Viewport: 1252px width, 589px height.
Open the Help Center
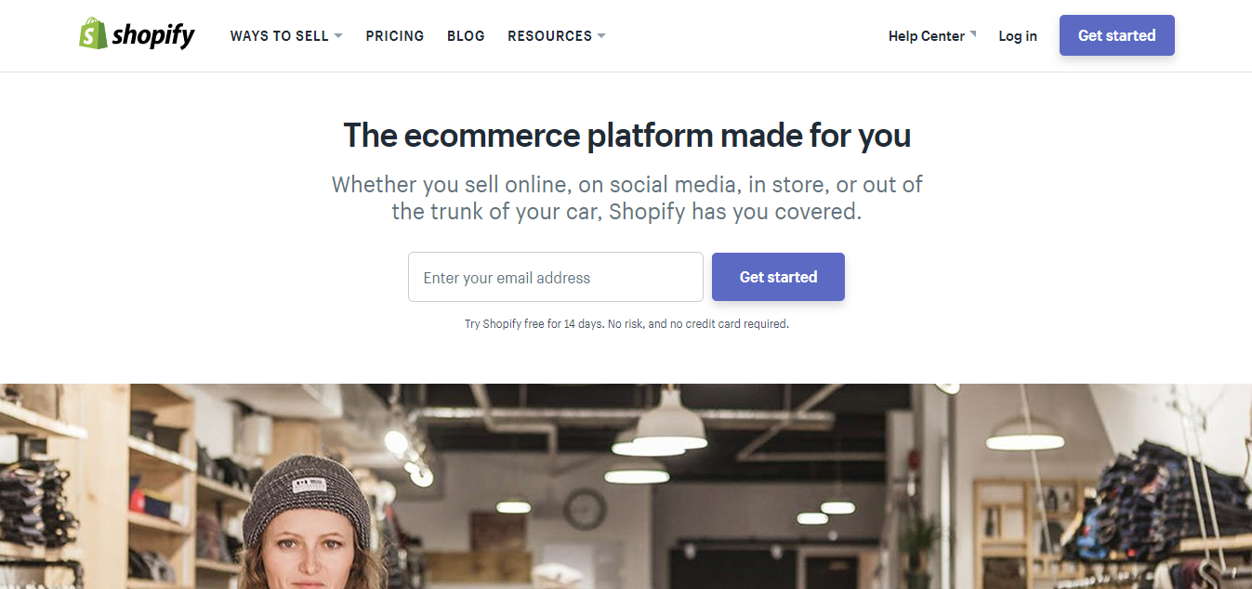tap(926, 35)
